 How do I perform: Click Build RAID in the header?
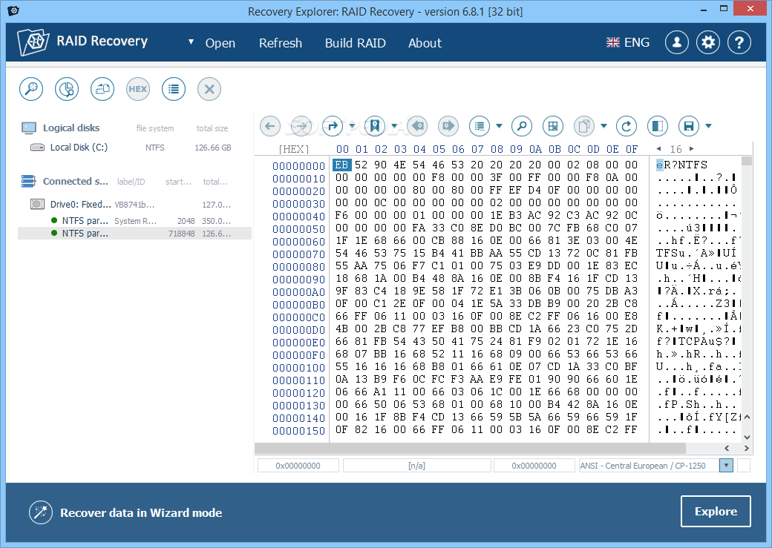coord(355,43)
